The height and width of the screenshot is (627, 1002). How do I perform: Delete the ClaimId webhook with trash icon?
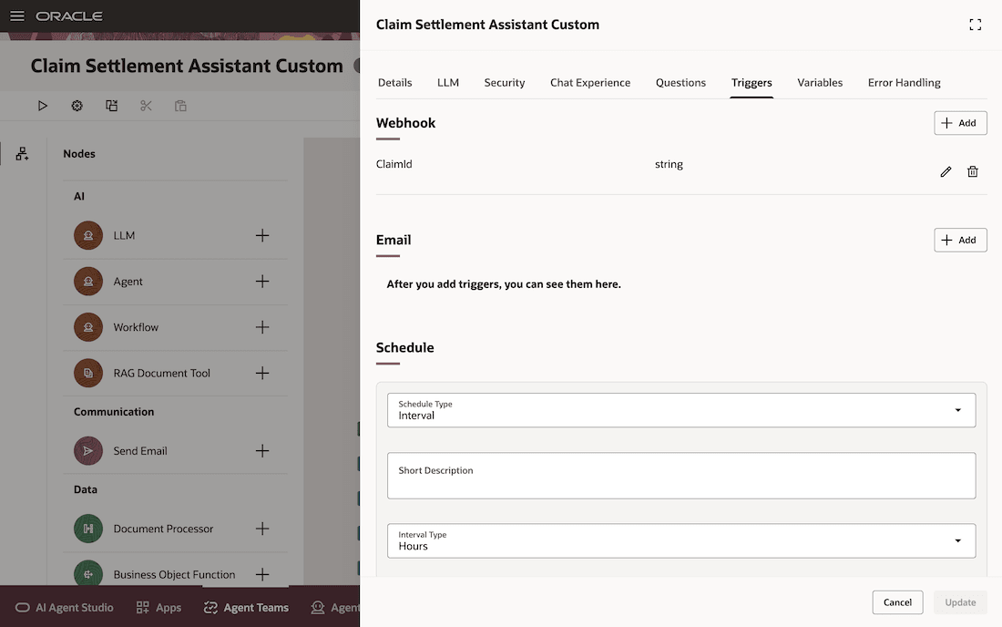click(973, 171)
